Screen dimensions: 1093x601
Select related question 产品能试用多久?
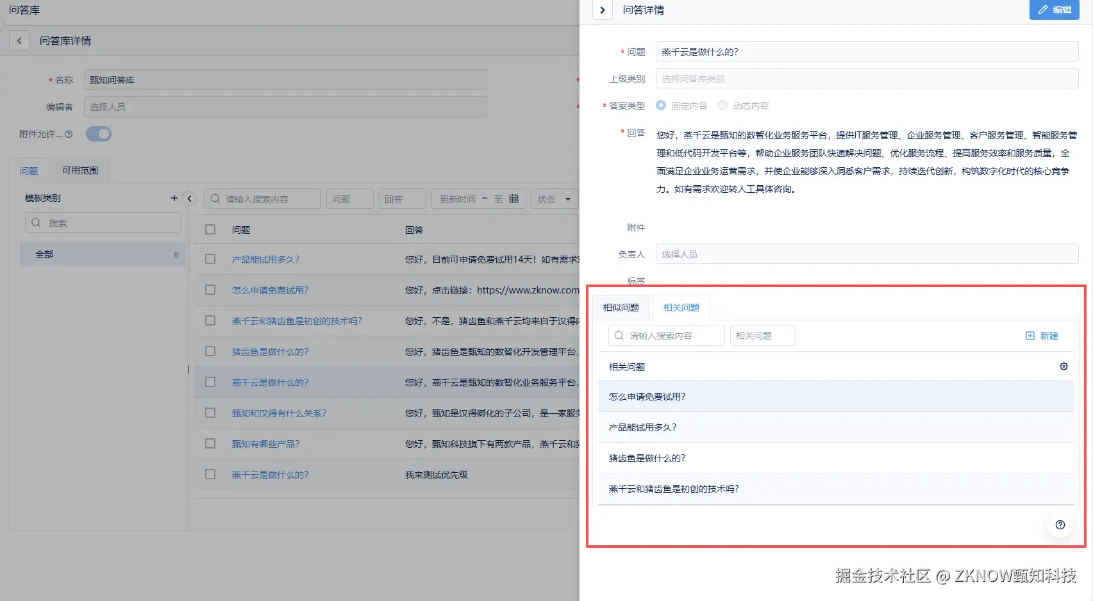tap(836, 427)
